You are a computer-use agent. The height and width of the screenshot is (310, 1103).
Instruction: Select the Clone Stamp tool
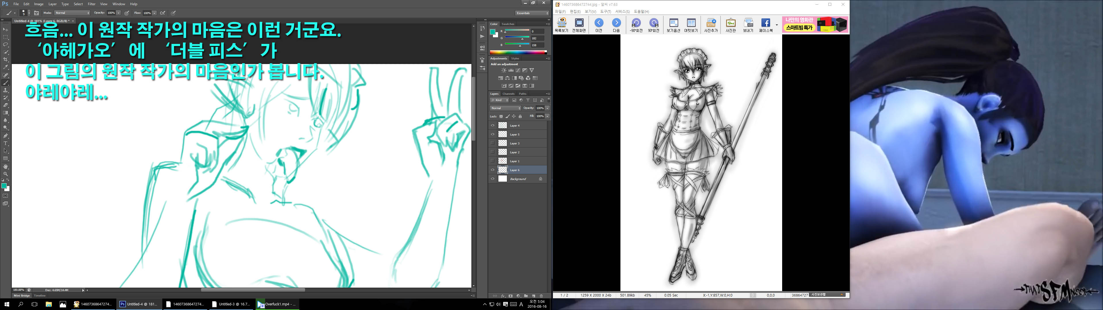[x=5, y=90]
